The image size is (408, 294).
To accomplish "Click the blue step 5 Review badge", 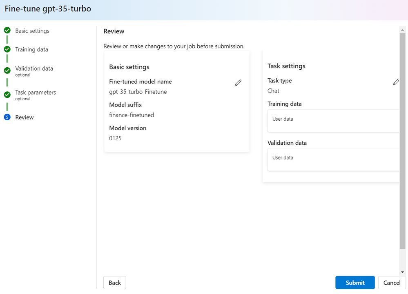I will 7,117.
